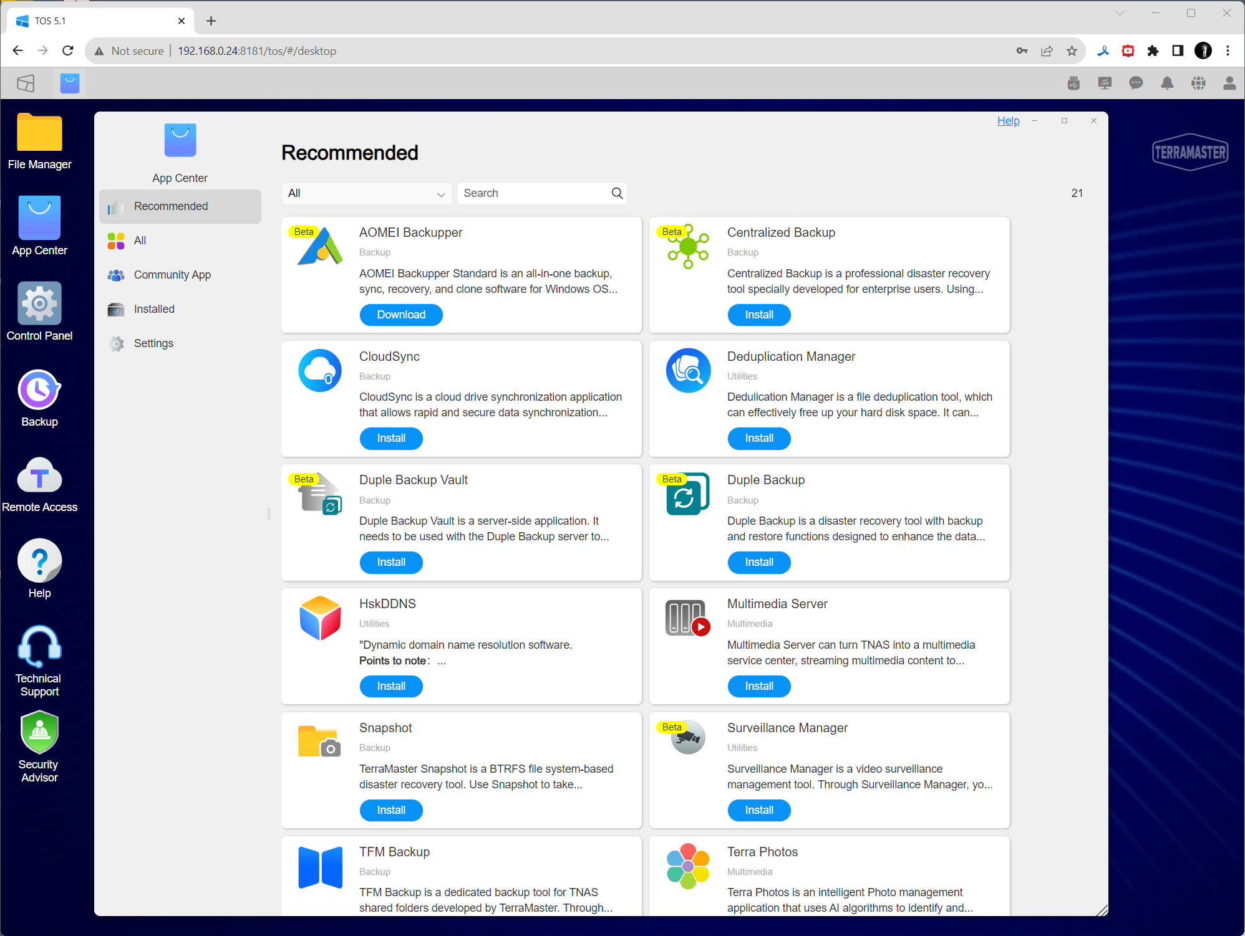The height and width of the screenshot is (936, 1245).
Task: Click the globe language icon in taskbar
Action: [x=1198, y=84]
